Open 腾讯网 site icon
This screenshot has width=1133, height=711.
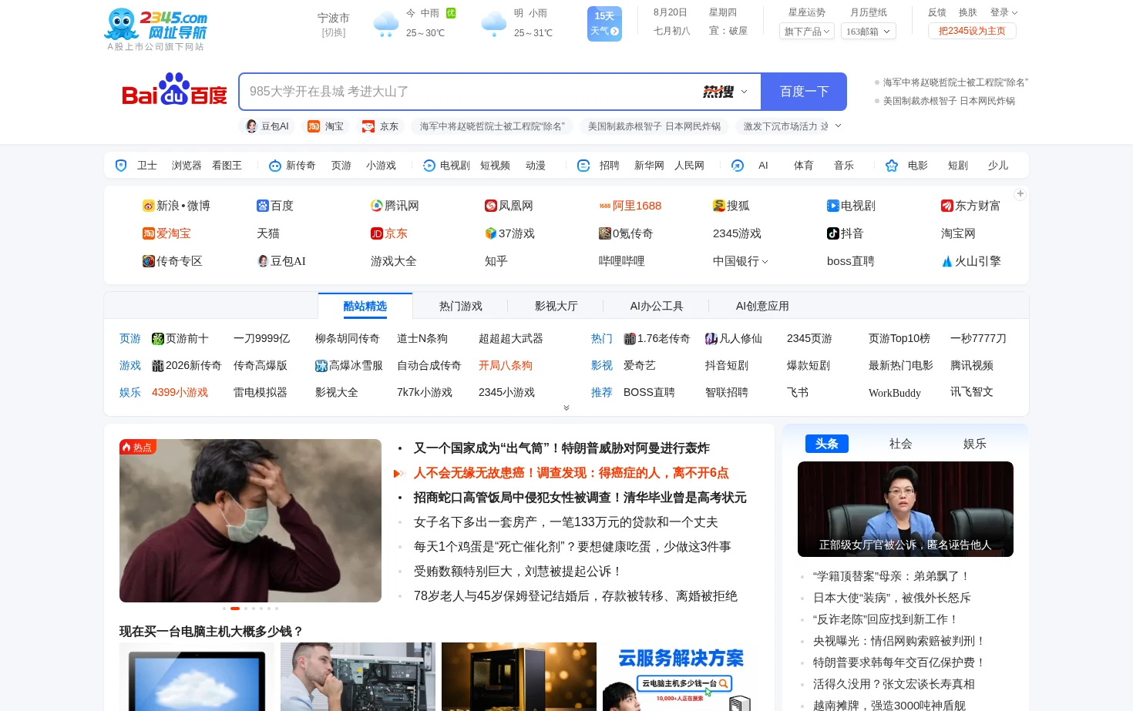click(377, 206)
